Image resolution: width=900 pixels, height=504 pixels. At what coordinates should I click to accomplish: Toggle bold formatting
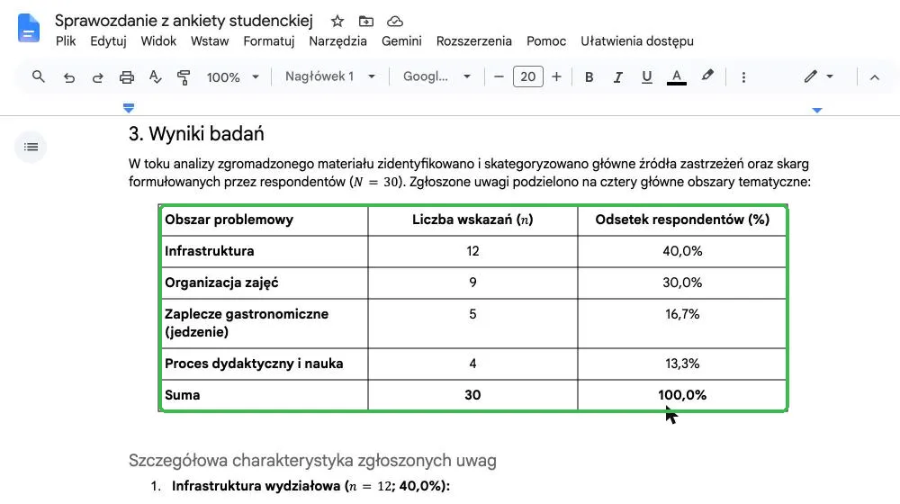589,76
